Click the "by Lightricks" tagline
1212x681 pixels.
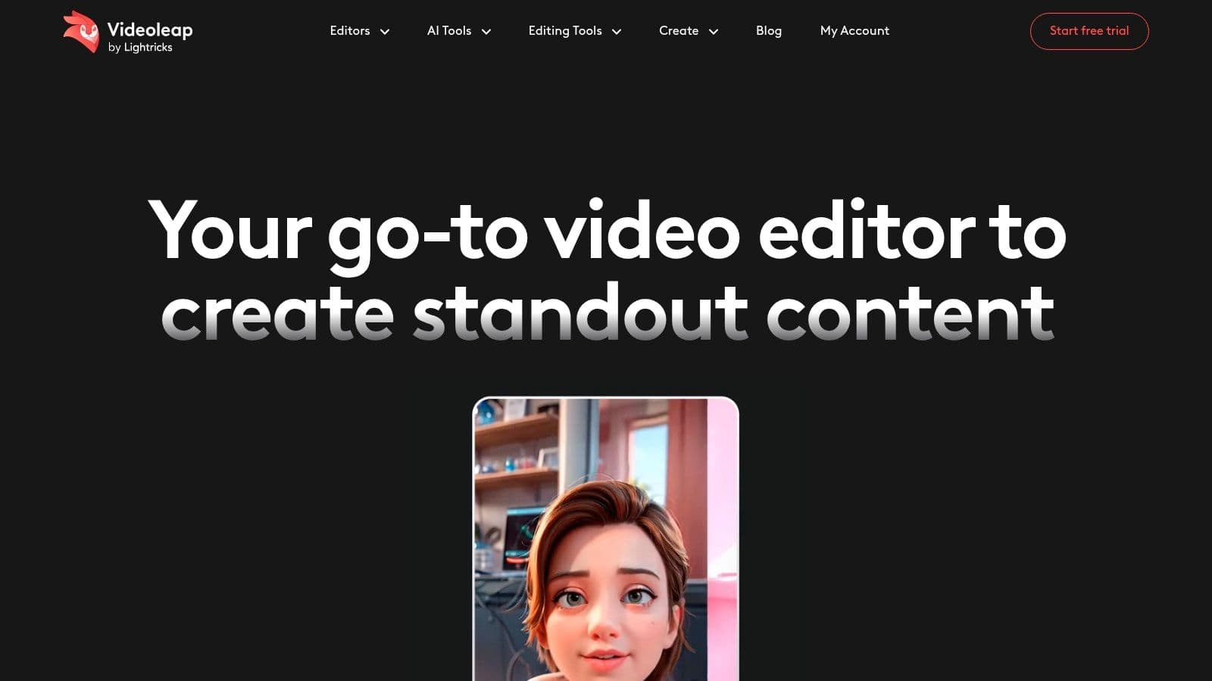(x=140, y=48)
